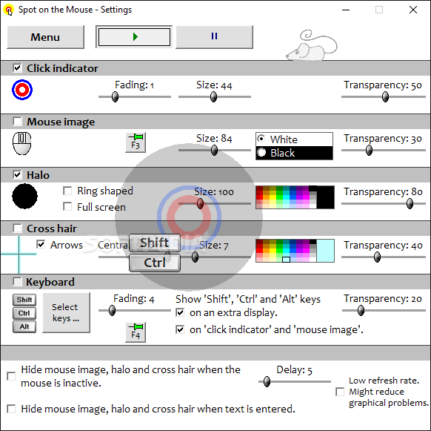Click the halo Transparency slider handle
The width and height of the screenshot is (431, 431).
coord(410,203)
